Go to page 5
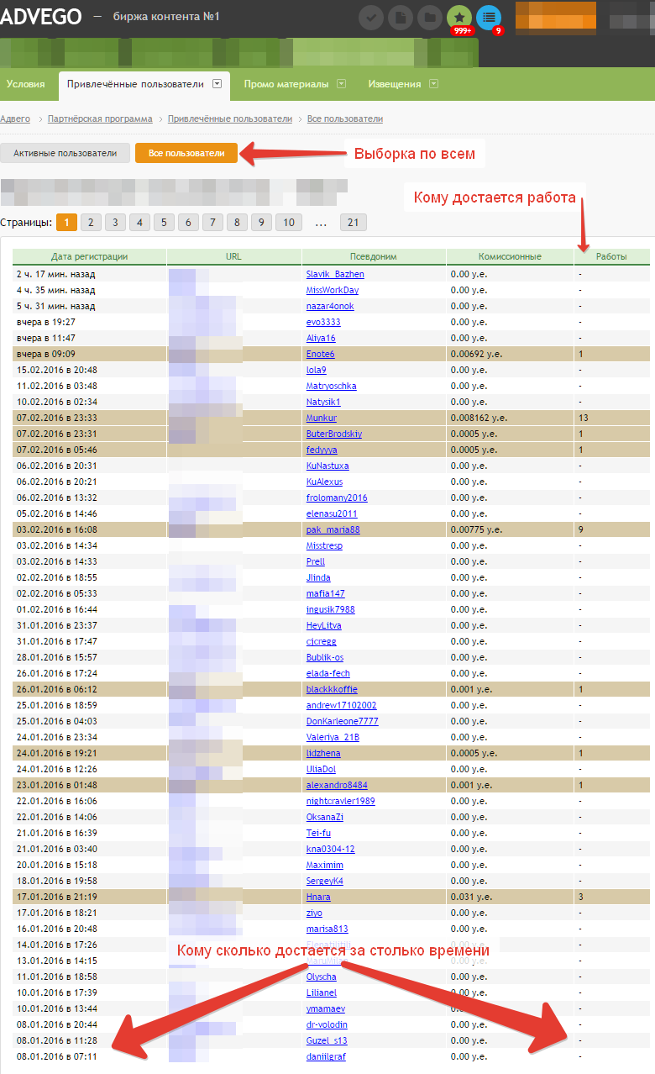This screenshot has width=655, height=1074. point(165,223)
